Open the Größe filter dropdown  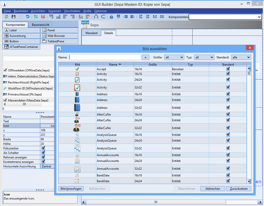(x=174, y=57)
